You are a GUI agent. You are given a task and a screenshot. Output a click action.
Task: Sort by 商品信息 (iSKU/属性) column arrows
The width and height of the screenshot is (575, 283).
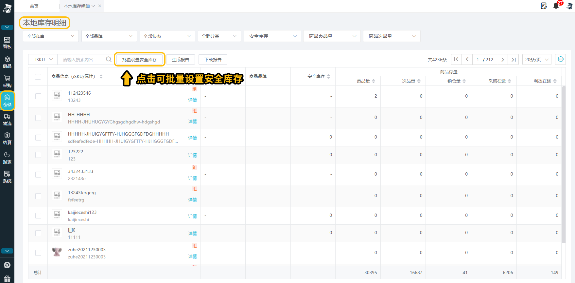[x=101, y=76]
